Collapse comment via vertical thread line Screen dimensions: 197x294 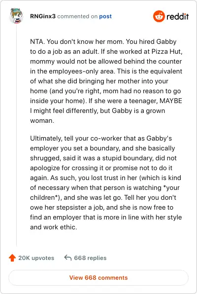click(16, 135)
